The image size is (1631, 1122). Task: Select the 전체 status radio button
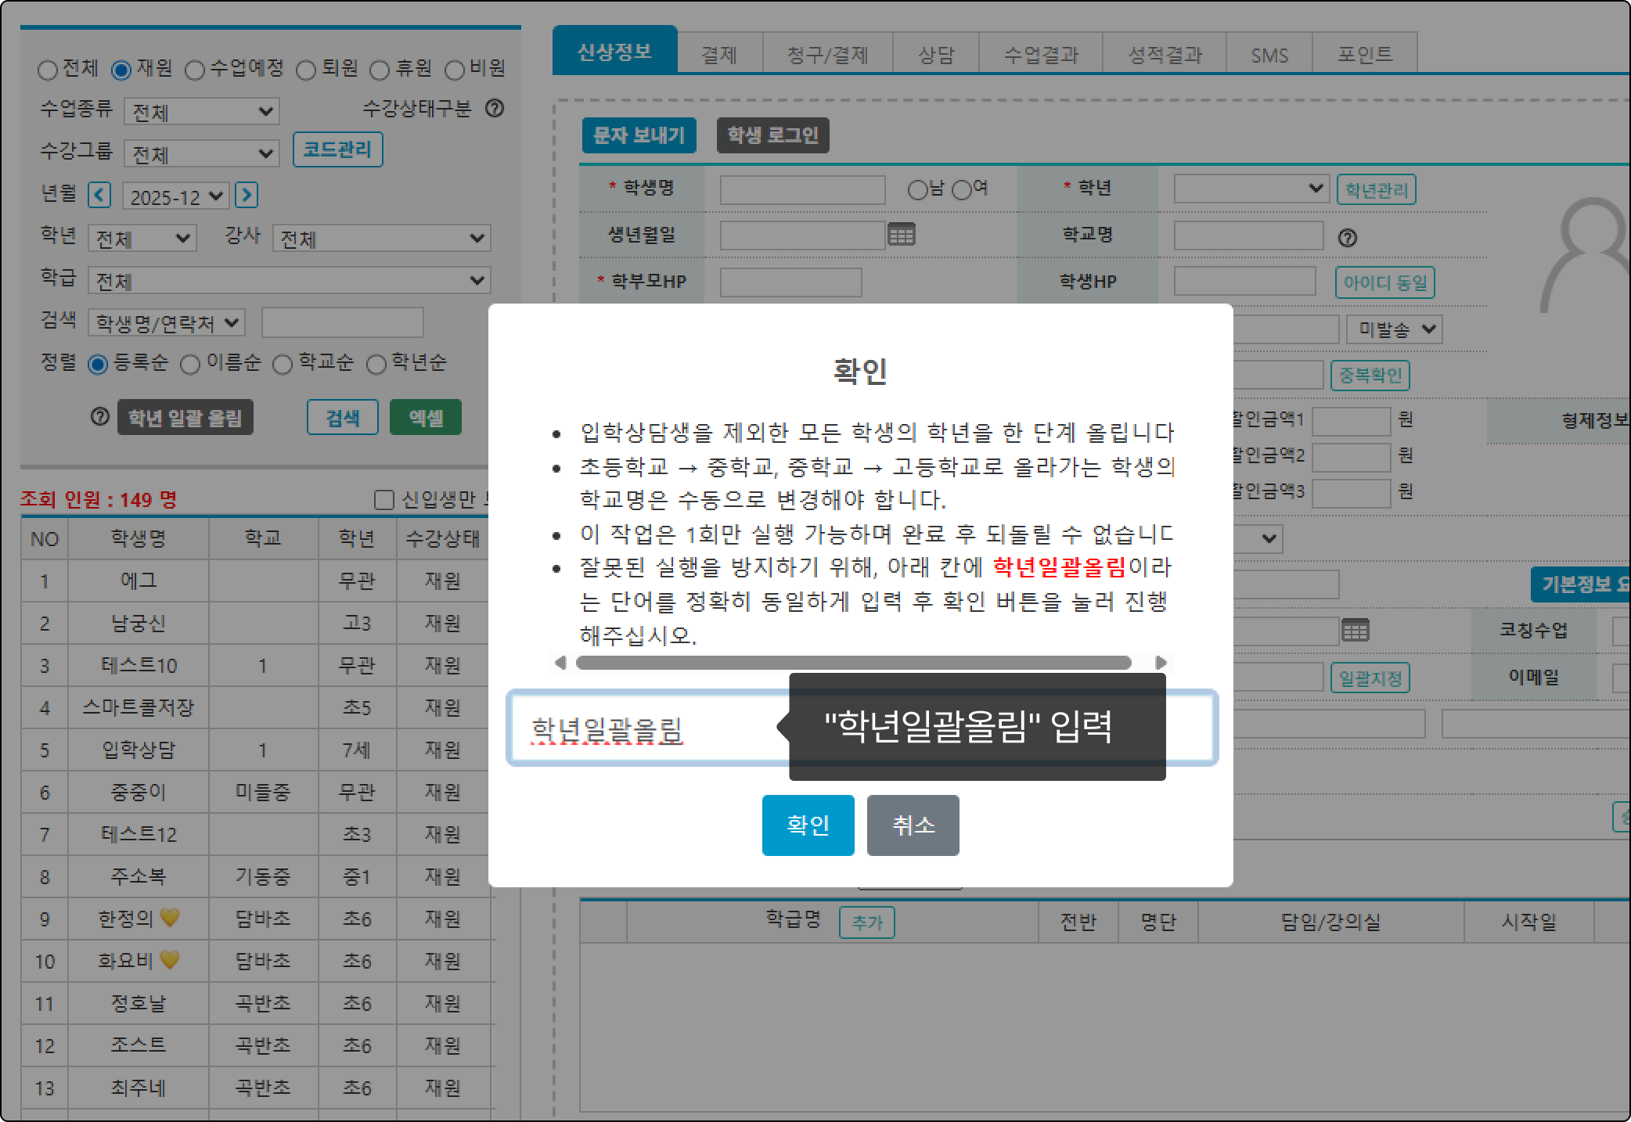pos(48,70)
